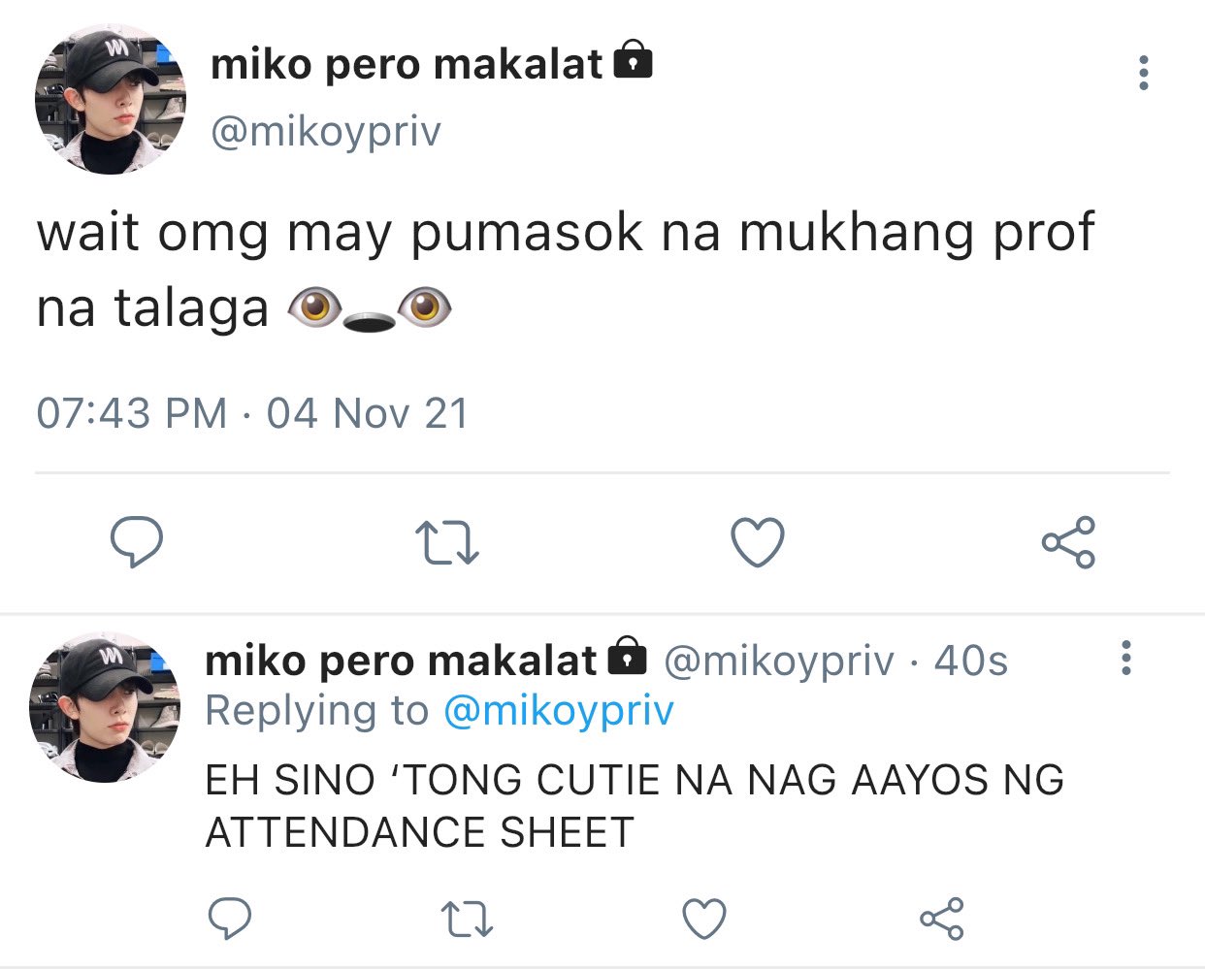Retweet the main tweet about the prof

pos(446,543)
